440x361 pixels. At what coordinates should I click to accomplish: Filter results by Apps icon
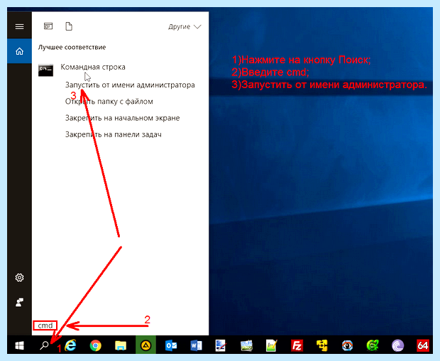(x=48, y=26)
